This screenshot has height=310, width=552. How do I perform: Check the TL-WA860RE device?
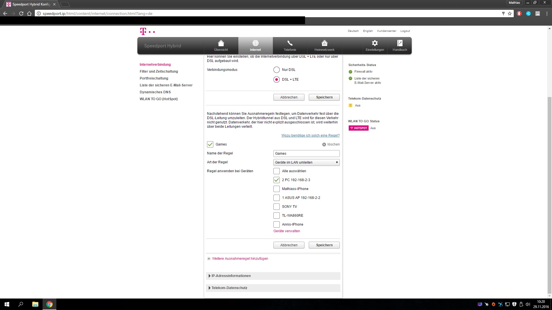(277, 216)
